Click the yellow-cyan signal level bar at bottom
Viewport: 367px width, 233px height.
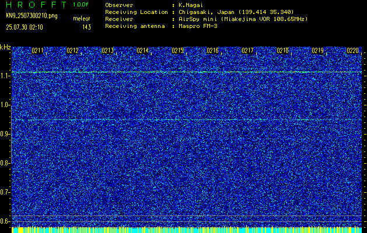click(x=187, y=230)
